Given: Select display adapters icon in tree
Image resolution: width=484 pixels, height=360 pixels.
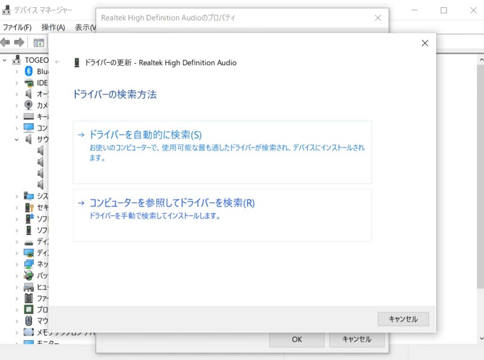Looking at the screenshot, I should point(28,252).
